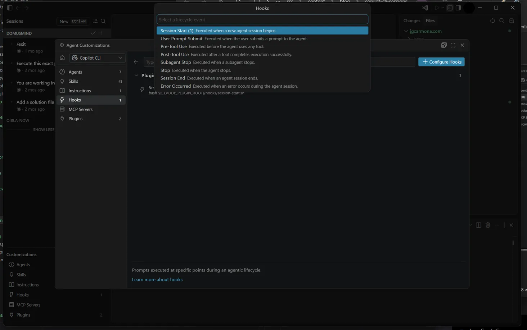
Task: Open Hooks under sidebar Customizations
Action: (56, 295)
